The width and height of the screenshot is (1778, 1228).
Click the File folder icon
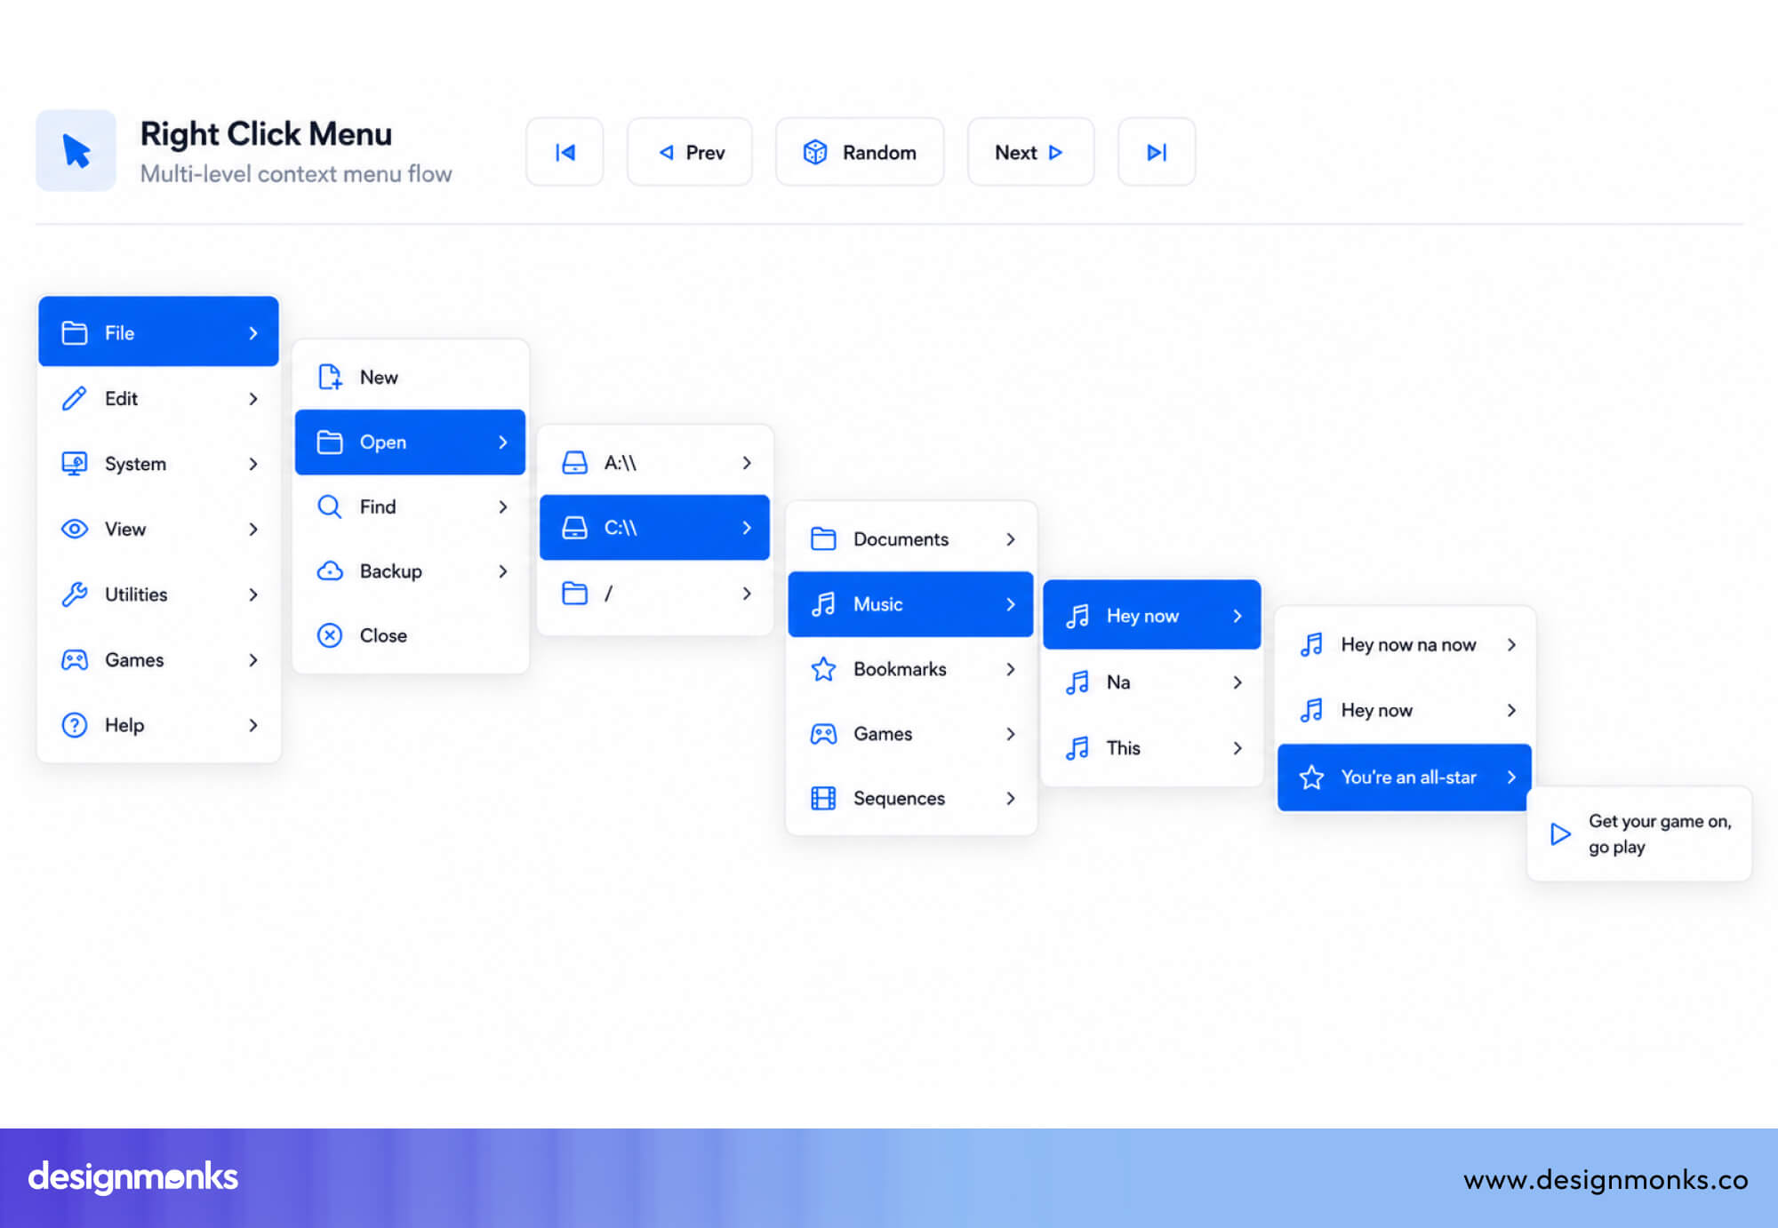(x=75, y=333)
